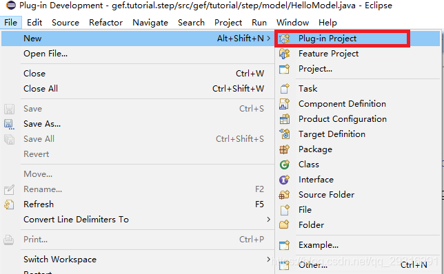Click the Save floppy disk icon

pos(9,109)
